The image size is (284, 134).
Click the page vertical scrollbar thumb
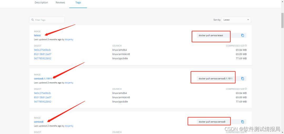pos(282,20)
